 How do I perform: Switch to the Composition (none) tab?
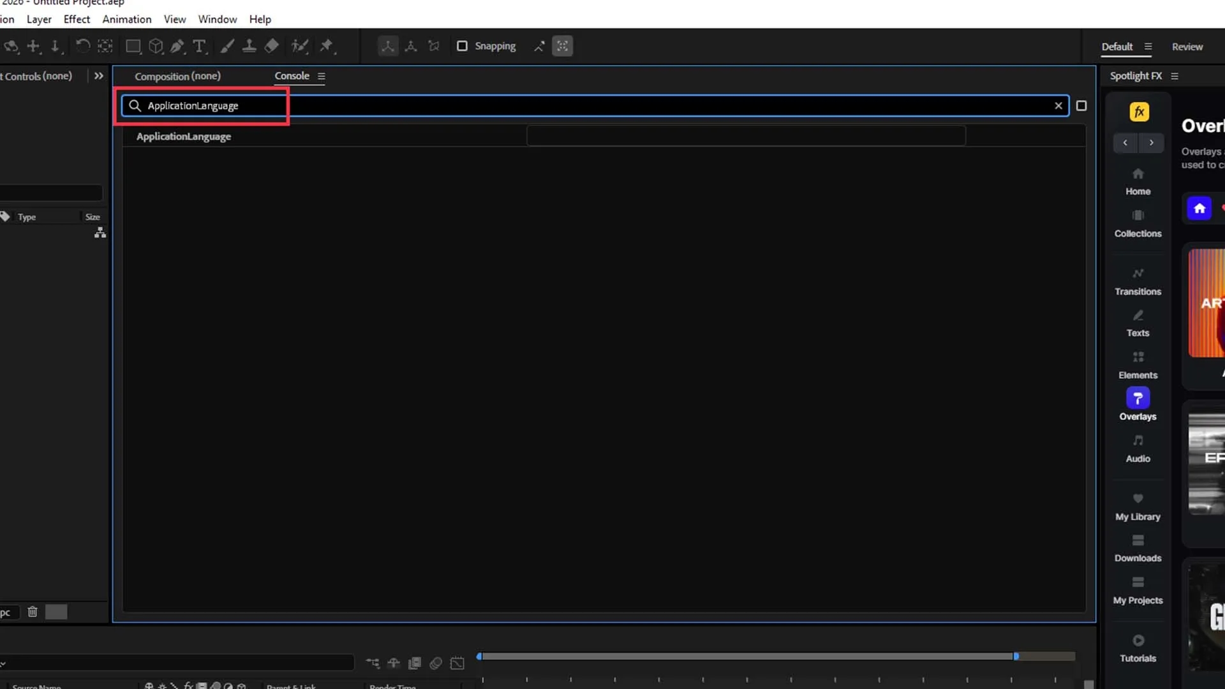pyautogui.click(x=177, y=76)
